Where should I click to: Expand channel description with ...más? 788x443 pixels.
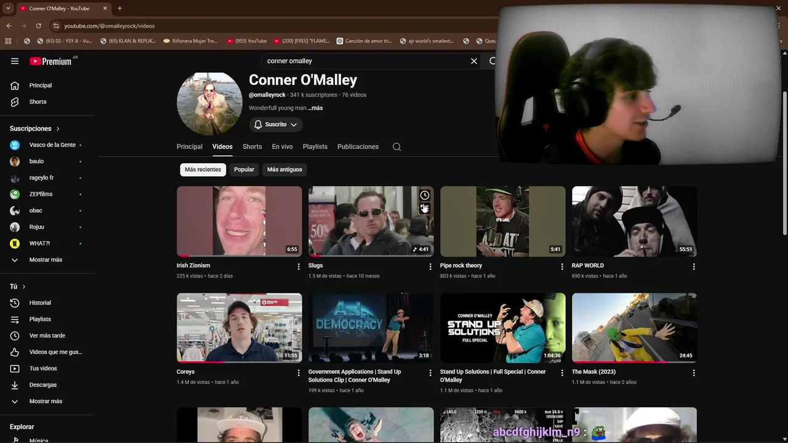pyautogui.click(x=315, y=108)
